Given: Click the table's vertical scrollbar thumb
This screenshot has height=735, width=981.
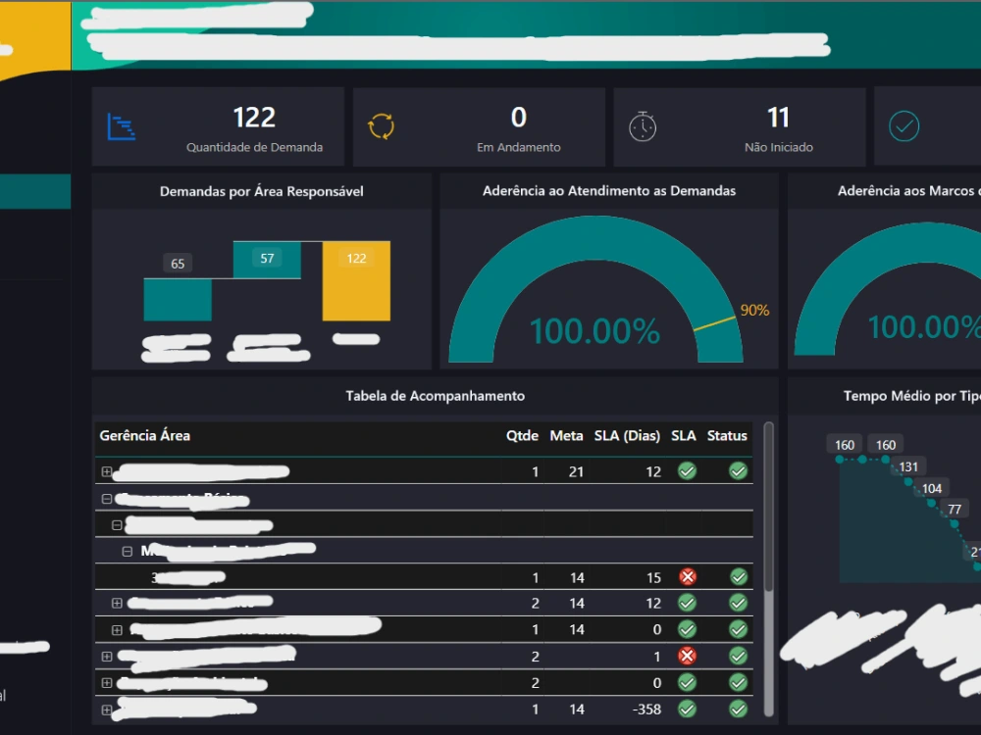Looking at the screenshot, I should (x=768, y=507).
